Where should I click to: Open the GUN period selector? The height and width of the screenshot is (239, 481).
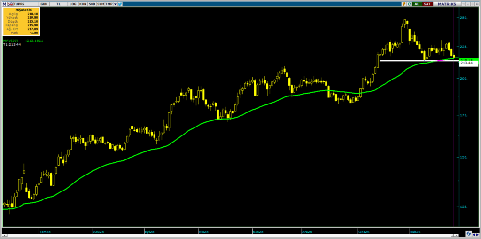44,4
